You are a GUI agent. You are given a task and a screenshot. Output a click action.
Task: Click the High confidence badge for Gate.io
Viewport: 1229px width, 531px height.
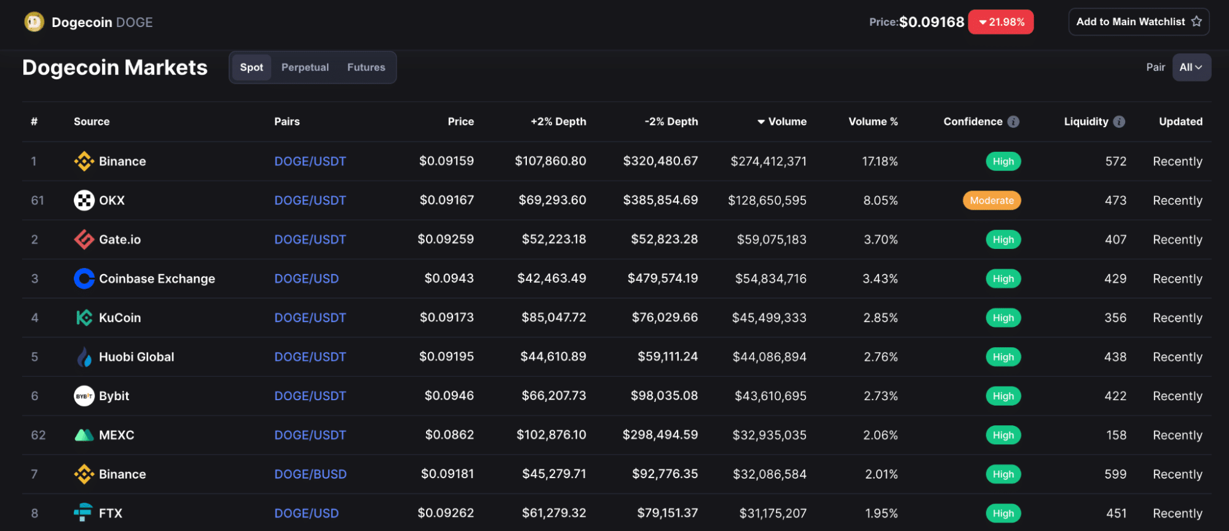1003,240
